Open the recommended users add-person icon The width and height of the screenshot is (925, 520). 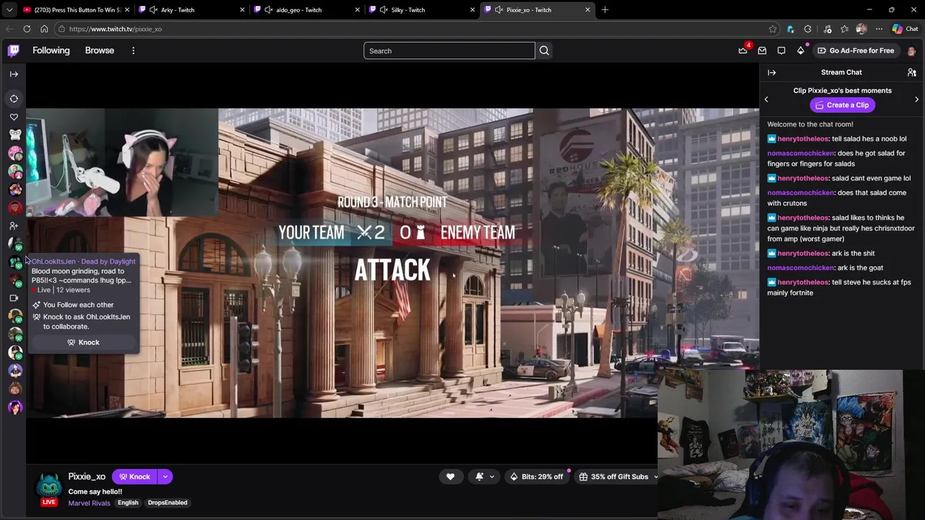[14, 226]
